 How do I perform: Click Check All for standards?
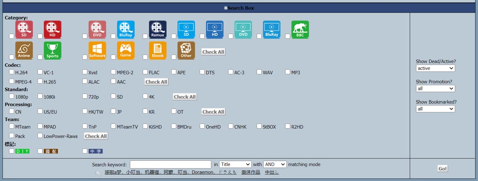click(x=185, y=97)
